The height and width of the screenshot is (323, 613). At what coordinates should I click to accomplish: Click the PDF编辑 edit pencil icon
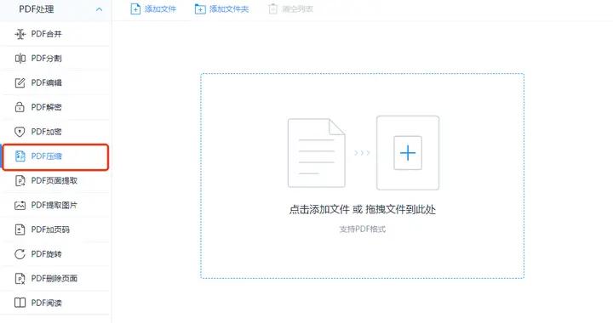(20, 82)
